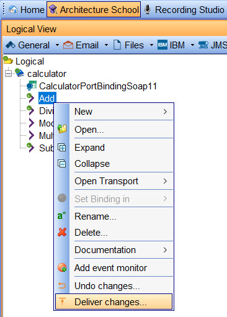
Task: Open the Email dropdown arrow
Action: [x=106, y=45]
